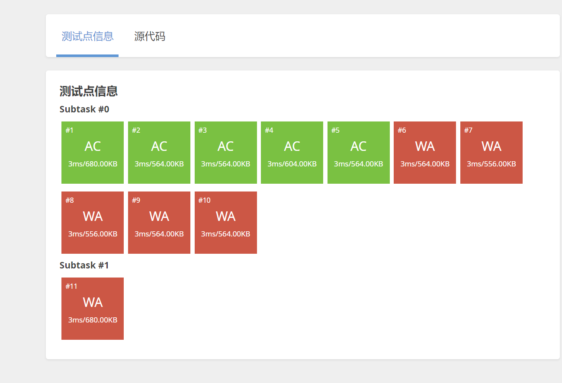Click the bold 测试点信息 panel heading
This screenshot has height=383, width=562.
coord(89,91)
